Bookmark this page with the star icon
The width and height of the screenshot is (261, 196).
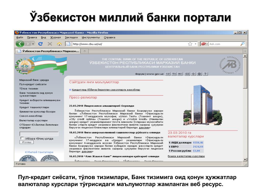pyautogui.click(x=190, y=44)
